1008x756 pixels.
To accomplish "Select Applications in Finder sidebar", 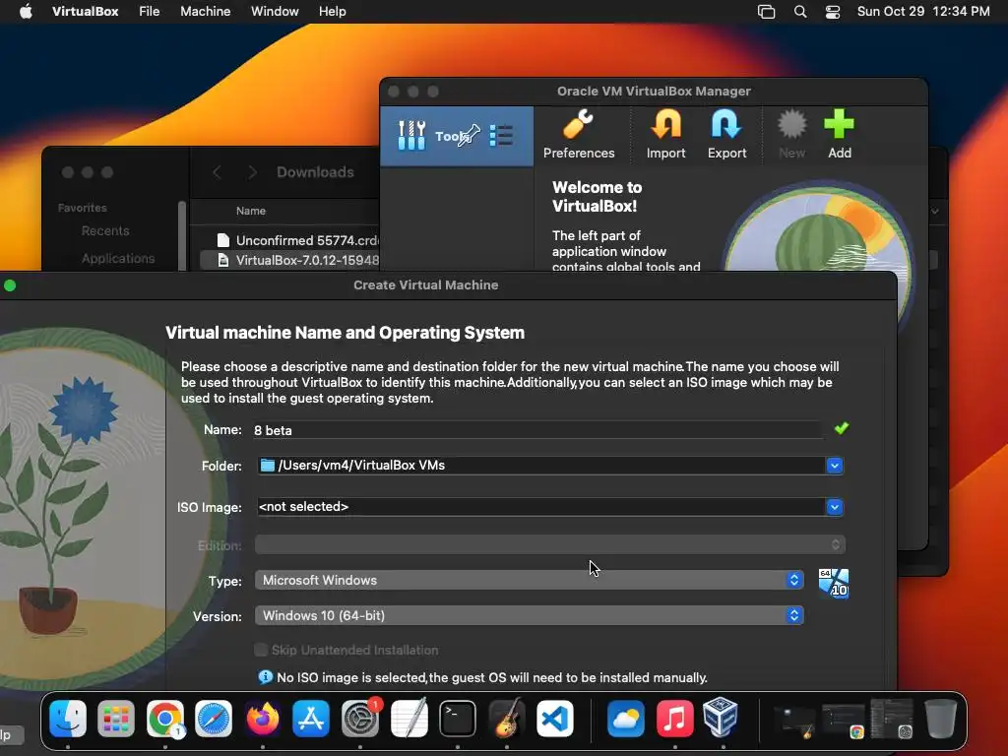I will click(x=118, y=259).
